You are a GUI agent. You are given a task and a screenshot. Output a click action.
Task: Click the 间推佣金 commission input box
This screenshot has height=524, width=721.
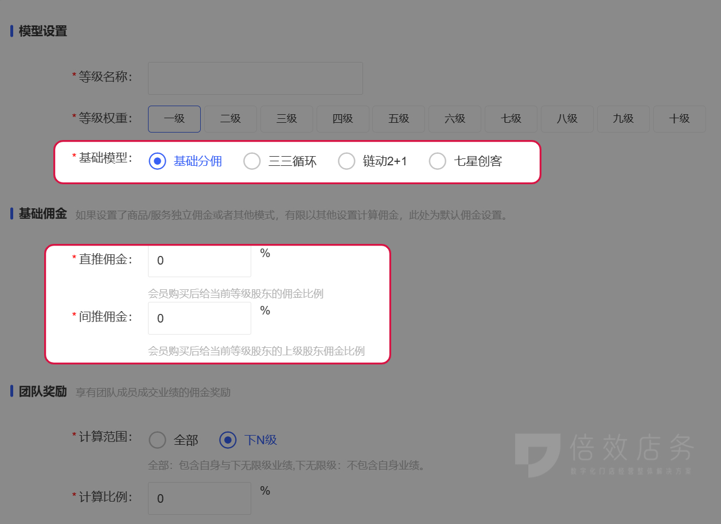(x=199, y=318)
